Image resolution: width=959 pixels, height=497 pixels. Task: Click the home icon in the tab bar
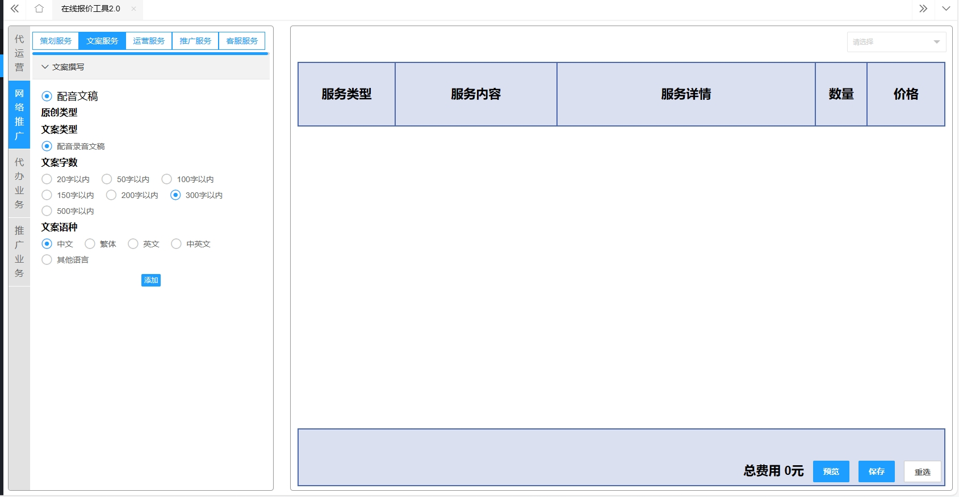pos(39,9)
